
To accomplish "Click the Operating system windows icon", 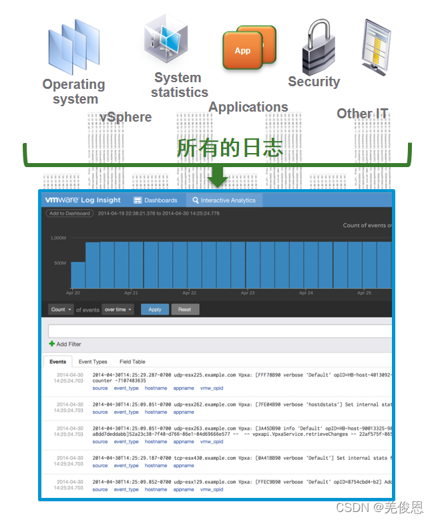I will click(73, 47).
